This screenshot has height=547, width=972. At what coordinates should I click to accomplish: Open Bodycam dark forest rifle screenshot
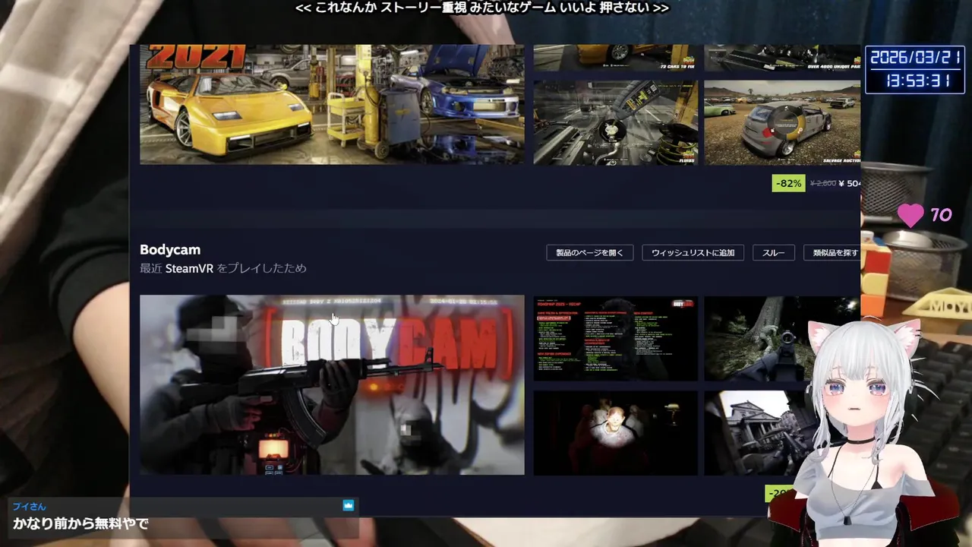point(781,338)
